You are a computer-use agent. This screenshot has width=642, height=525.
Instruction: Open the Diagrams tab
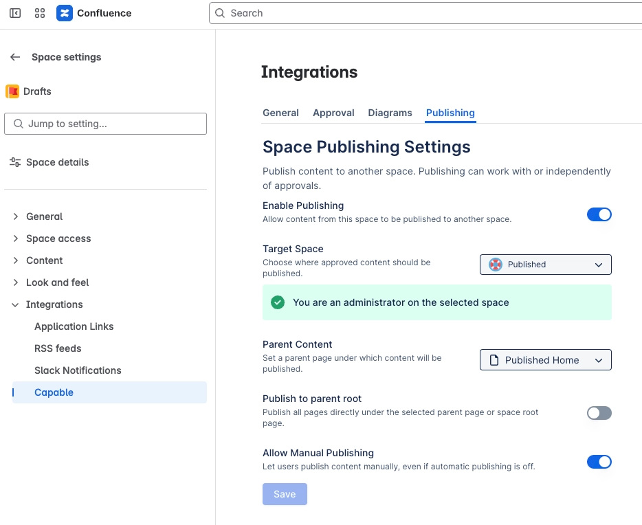(390, 113)
